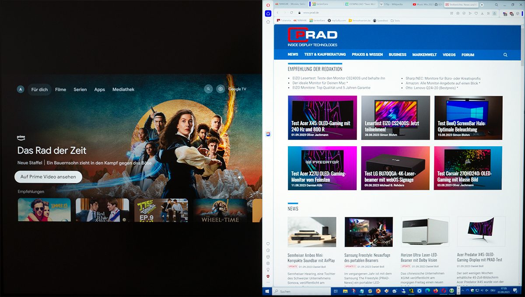Click the snapshot camera icon in address bar

[458, 13]
